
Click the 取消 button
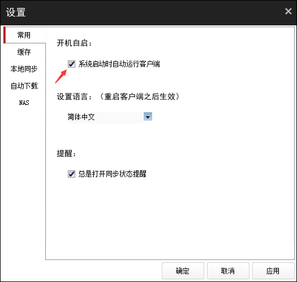(228, 271)
